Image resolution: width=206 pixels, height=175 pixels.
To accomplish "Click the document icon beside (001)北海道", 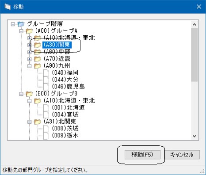I will point(46,108).
